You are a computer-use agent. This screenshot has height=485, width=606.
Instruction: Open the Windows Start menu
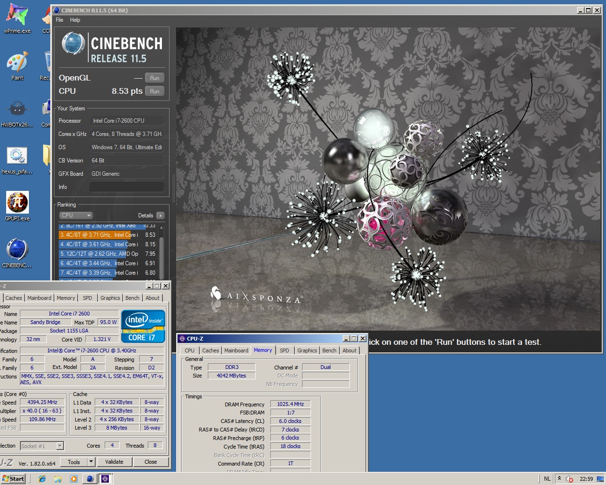13,479
